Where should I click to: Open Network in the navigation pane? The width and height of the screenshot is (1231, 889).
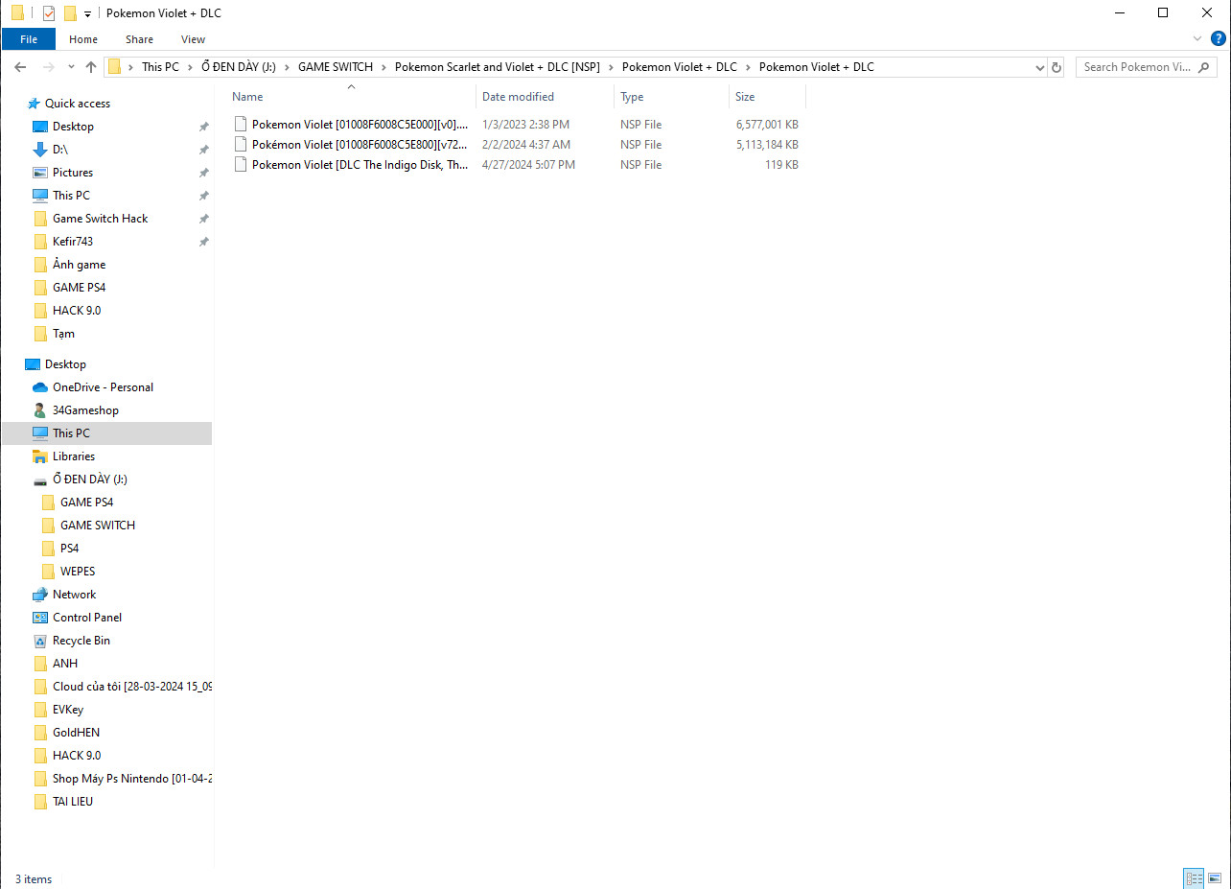coord(74,595)
